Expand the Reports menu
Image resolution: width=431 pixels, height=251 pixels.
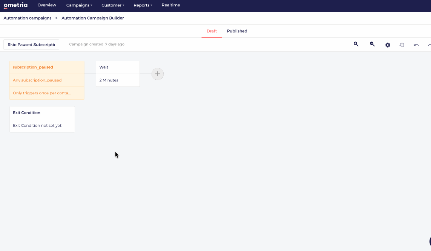click(143, 5)
